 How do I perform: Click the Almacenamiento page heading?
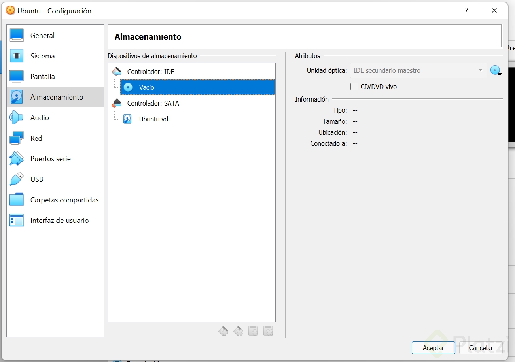pyautogui.click(x=148, y=37)
